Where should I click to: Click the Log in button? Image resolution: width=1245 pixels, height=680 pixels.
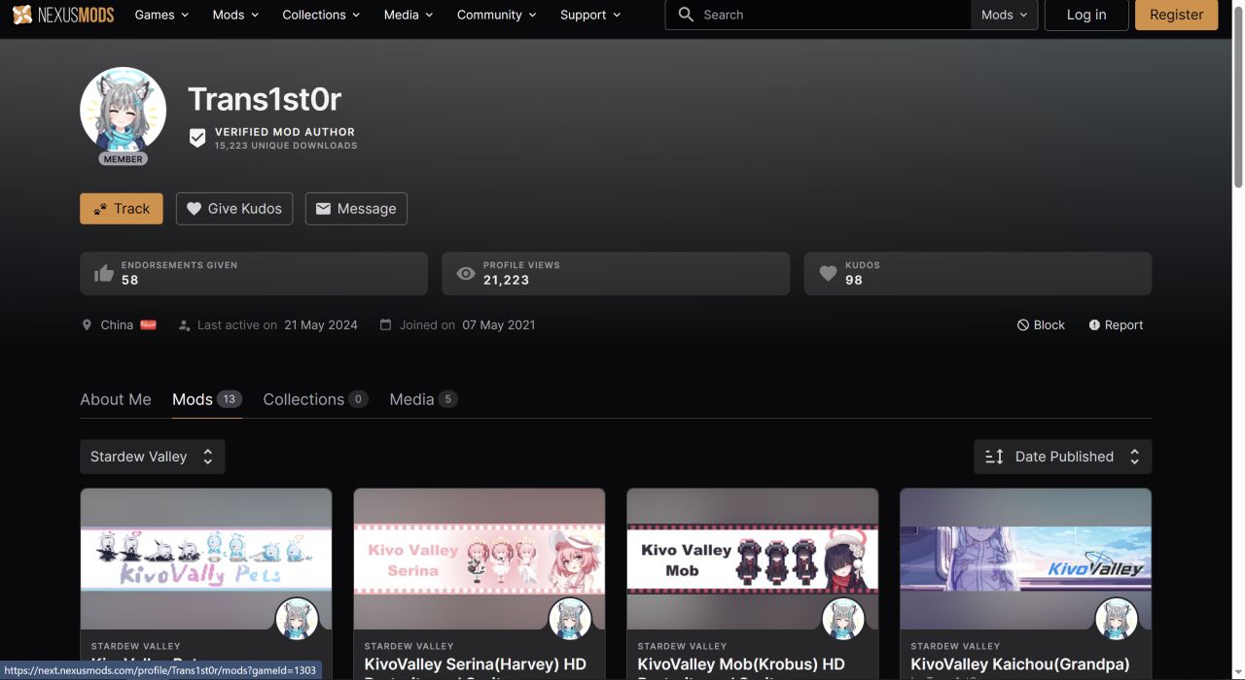[1086, 15]
